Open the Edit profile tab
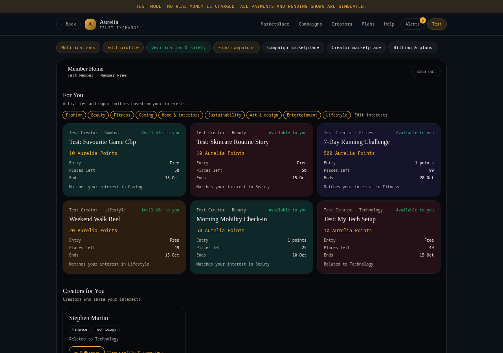Viewport: 503px width, 353px height. 123,47
